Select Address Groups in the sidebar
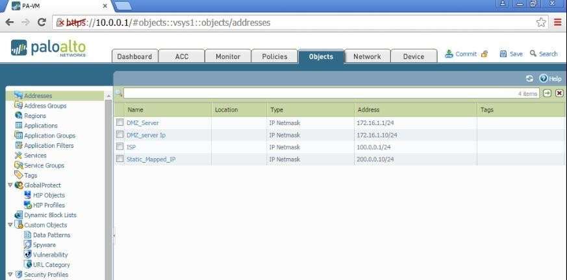This screenshot has width=567, height=280. (45, 106)
